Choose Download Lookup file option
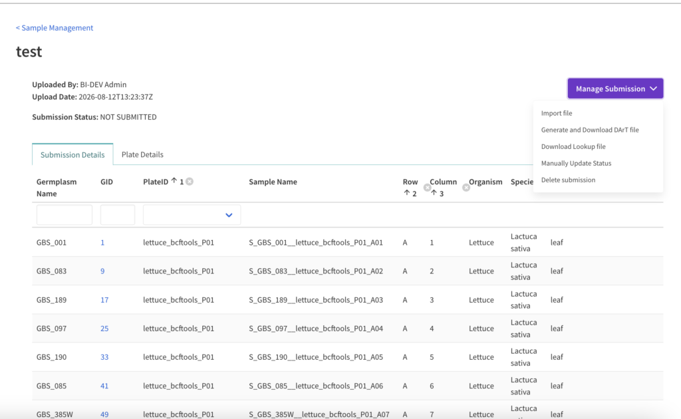681x419 pixels. click(x=573, y=147)
